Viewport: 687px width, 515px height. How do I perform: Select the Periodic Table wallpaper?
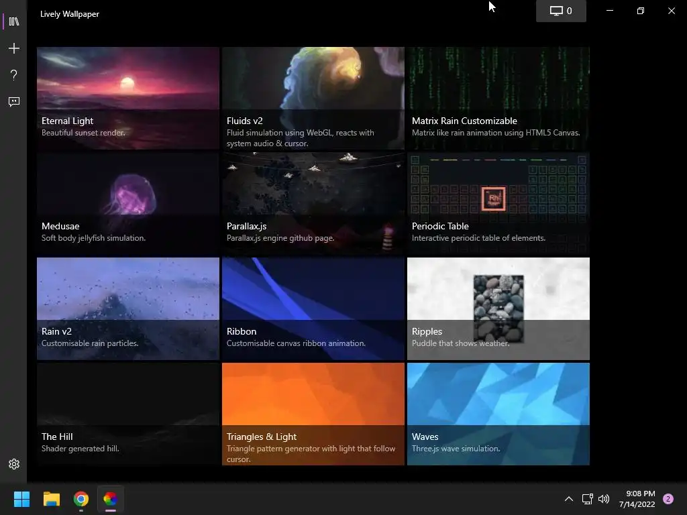coord(498,204)
